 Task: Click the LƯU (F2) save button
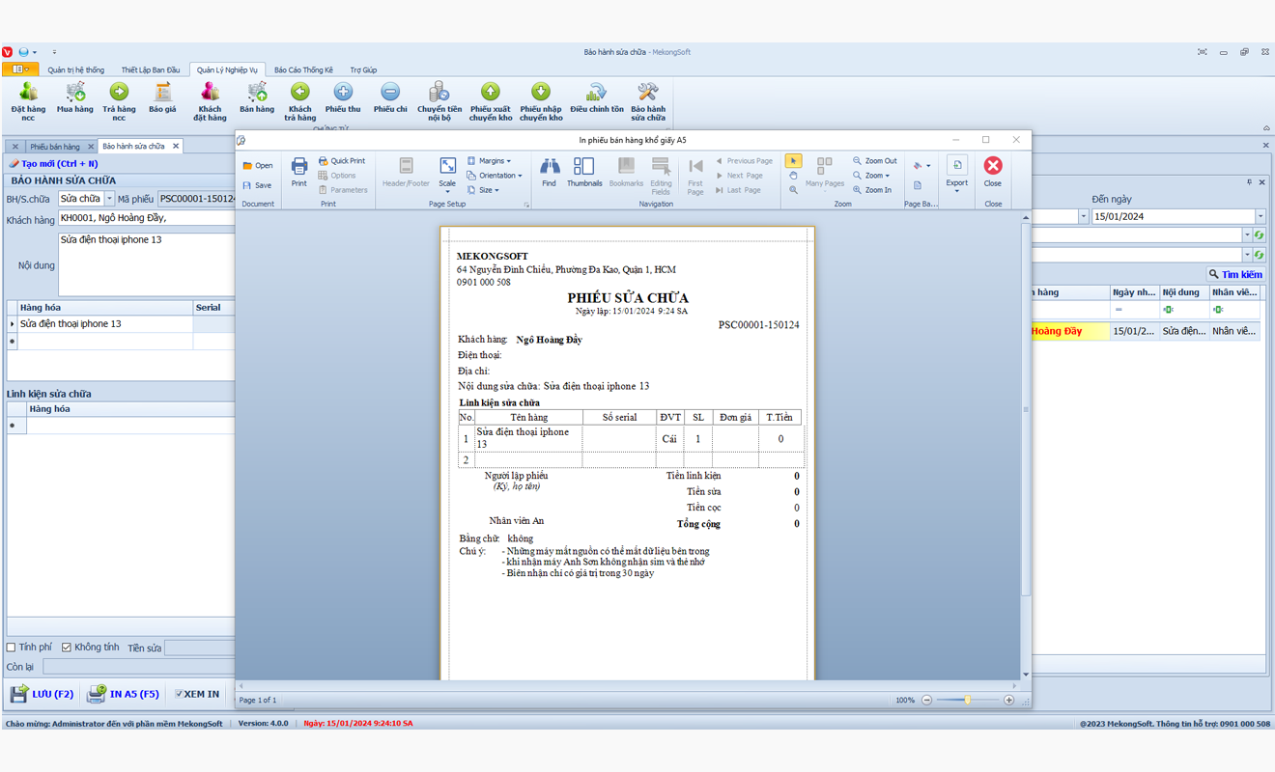pyautogui.click(x=42, y=694)
